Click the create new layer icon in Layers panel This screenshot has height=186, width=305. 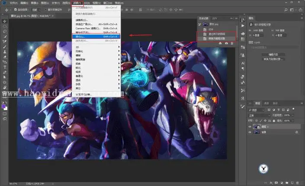pos(292,183)
